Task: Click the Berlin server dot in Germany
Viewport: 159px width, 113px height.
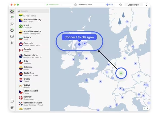Action: 135,64
